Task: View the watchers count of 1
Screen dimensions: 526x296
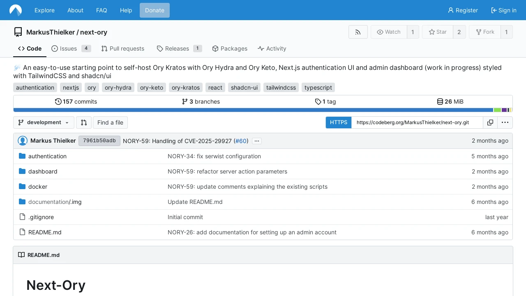Action: [x=413, y=32]
